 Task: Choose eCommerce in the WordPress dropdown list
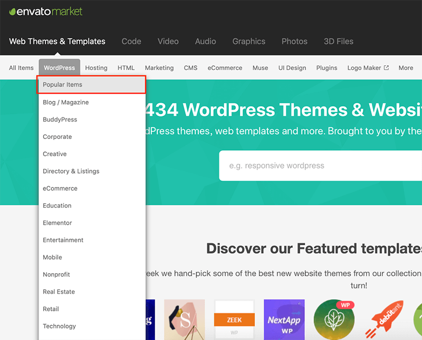pyautogui.click(x=92, y=188)
